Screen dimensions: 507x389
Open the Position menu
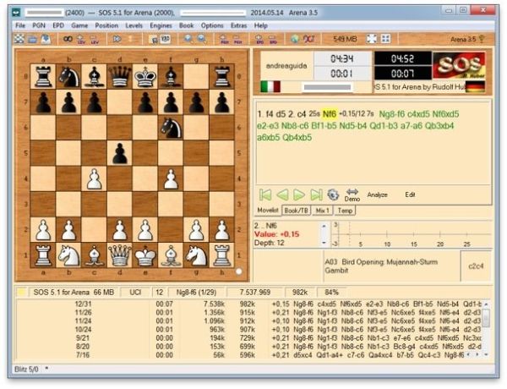[106, 25]
